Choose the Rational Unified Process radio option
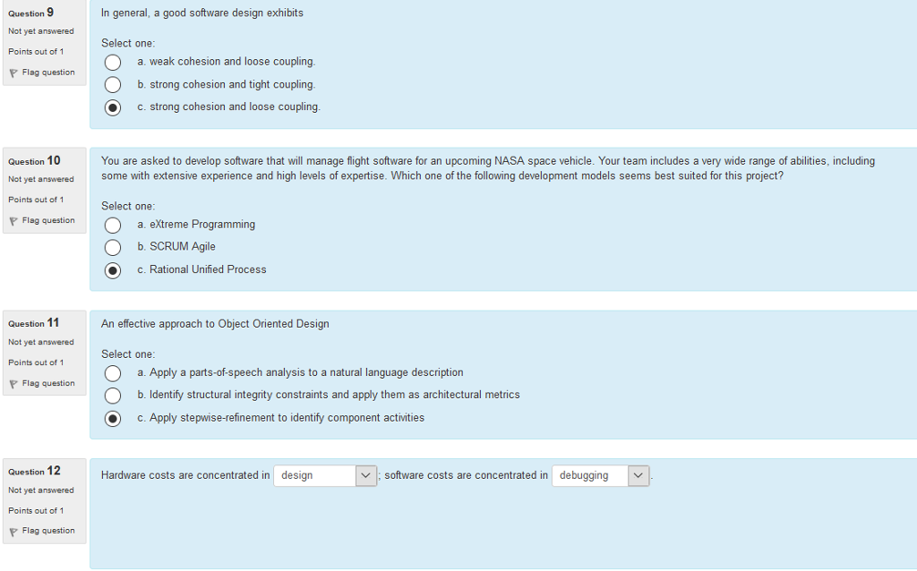 [112, 270]
